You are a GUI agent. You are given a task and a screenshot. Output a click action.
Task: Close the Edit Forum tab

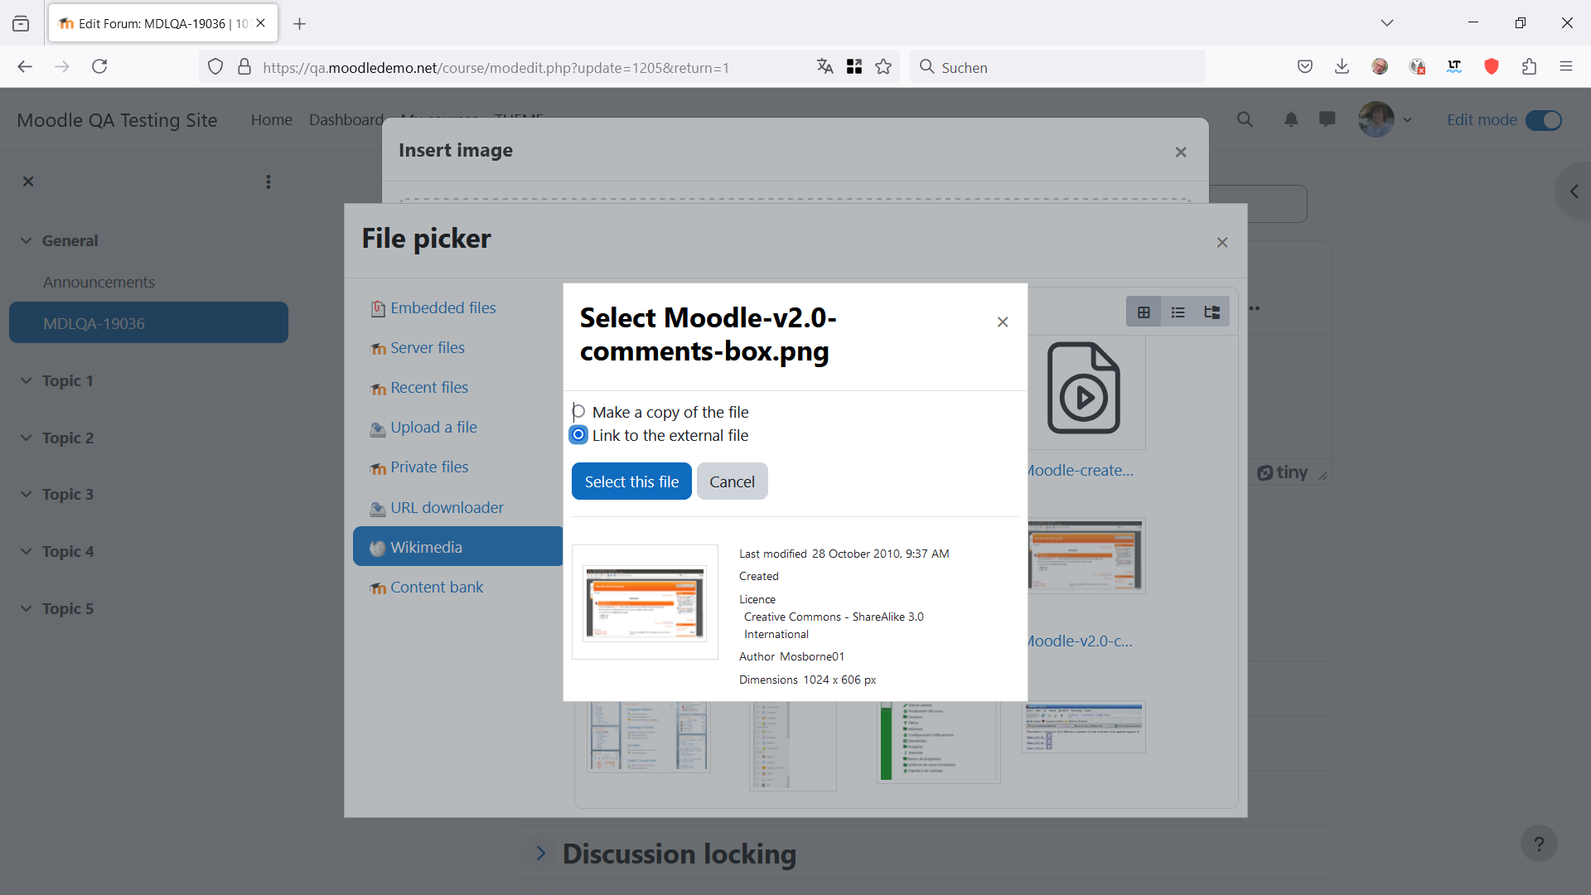pyautogui.click(x=261, y=23)
